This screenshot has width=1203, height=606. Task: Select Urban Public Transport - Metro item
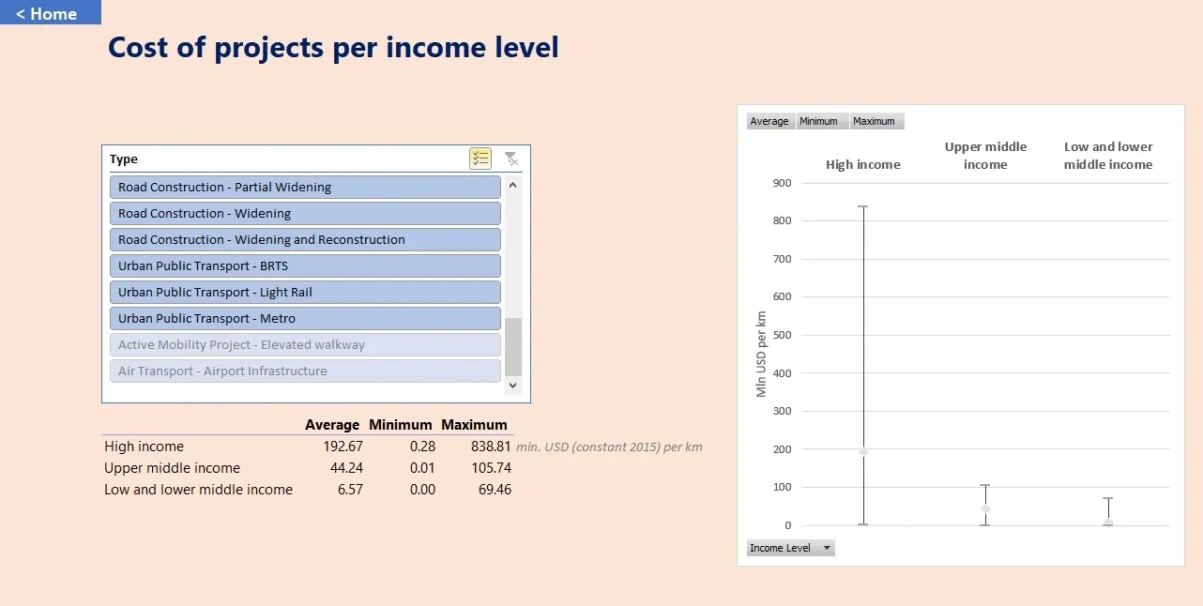[304, 319]
